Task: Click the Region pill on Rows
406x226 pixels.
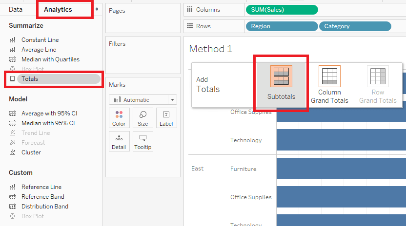Action: pyautogui.click(x=282, y=26)
